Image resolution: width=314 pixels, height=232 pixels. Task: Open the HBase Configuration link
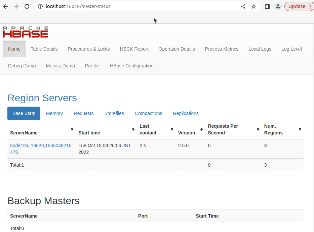pyautogui.click(x=131, y=66)
